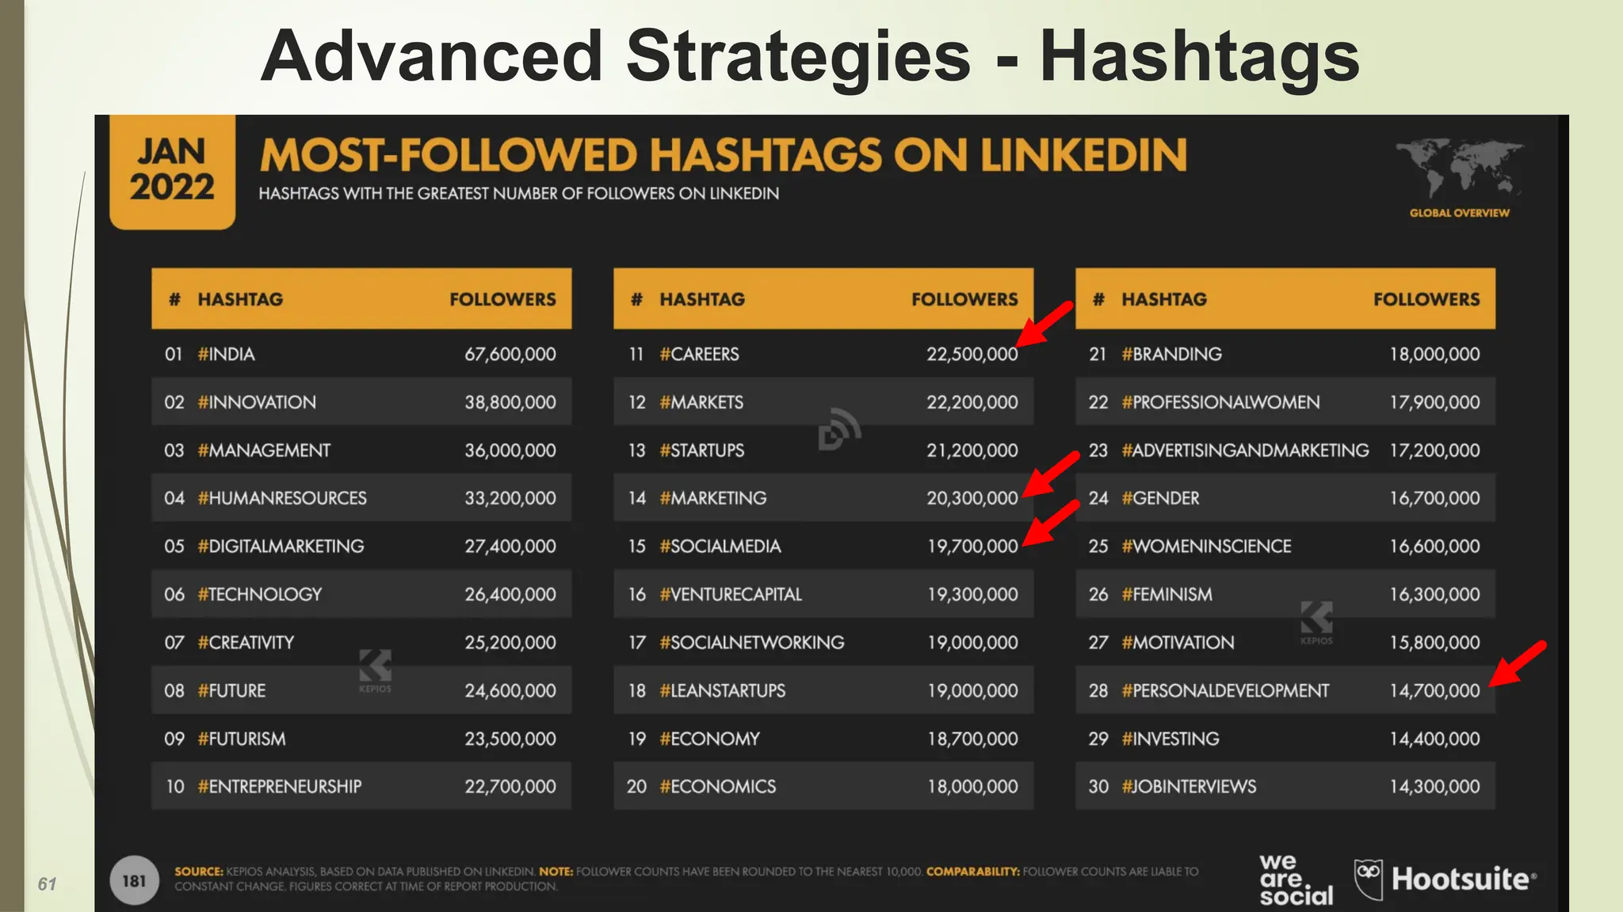This screenshot has height=912, width=1623.
Task: Click the subtitle about greatest number of followers
Action: 519,193
